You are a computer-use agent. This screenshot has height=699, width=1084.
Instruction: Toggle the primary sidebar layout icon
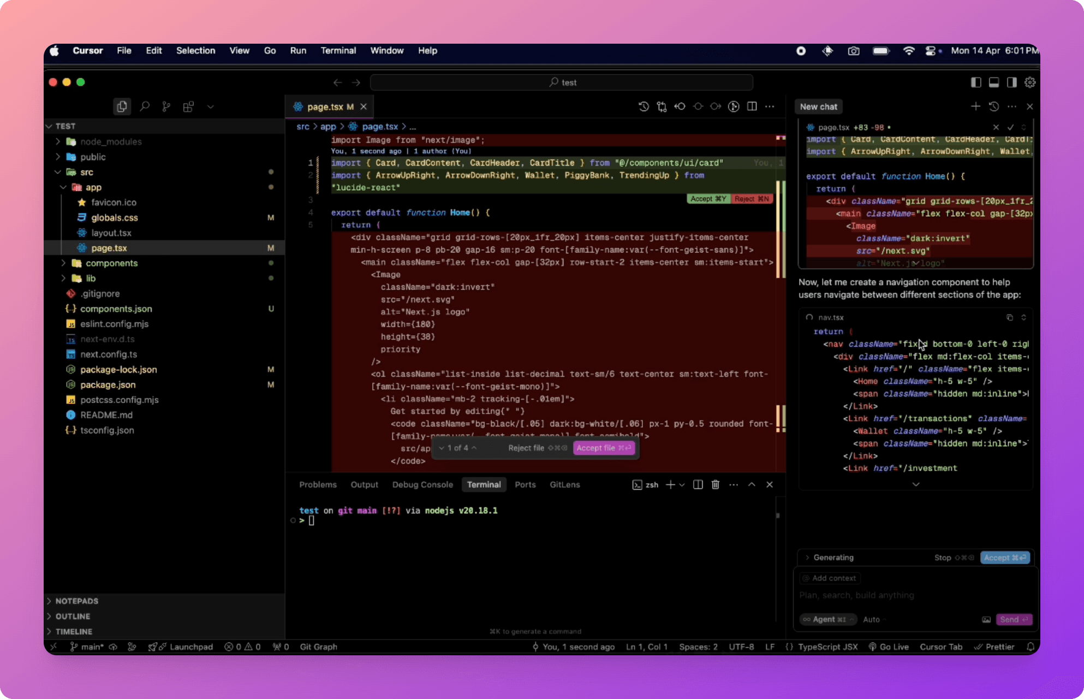(x=976, y=82)
